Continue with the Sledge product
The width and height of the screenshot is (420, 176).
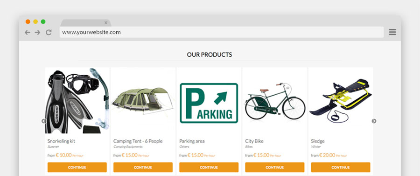click(341, 167)
